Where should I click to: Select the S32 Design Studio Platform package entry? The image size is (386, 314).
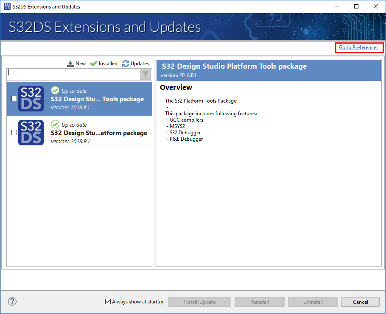coord(99,133)
